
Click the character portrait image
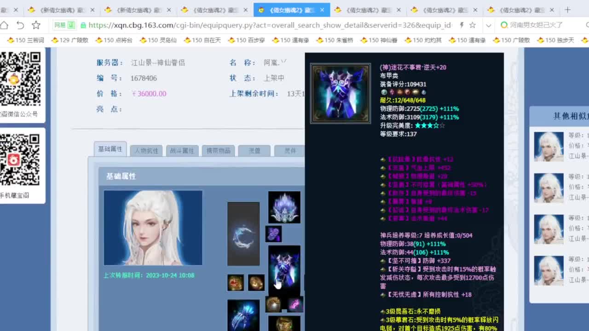[x=153, y=228]
